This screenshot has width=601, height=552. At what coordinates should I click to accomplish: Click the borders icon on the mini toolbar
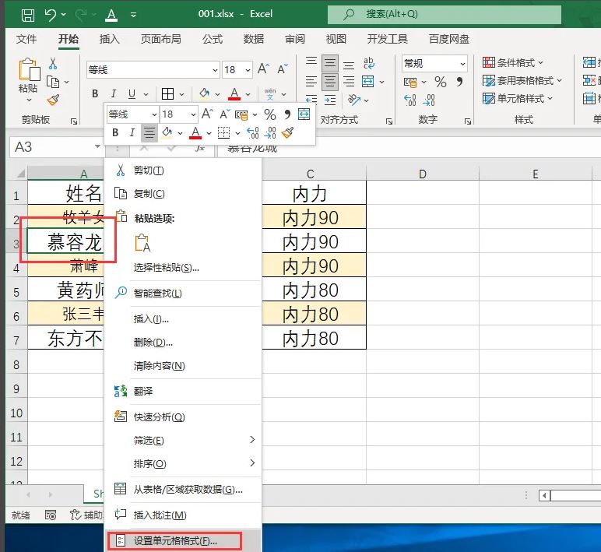point(223,132)
